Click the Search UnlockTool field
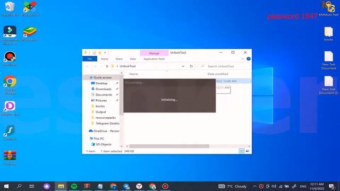 225,66
